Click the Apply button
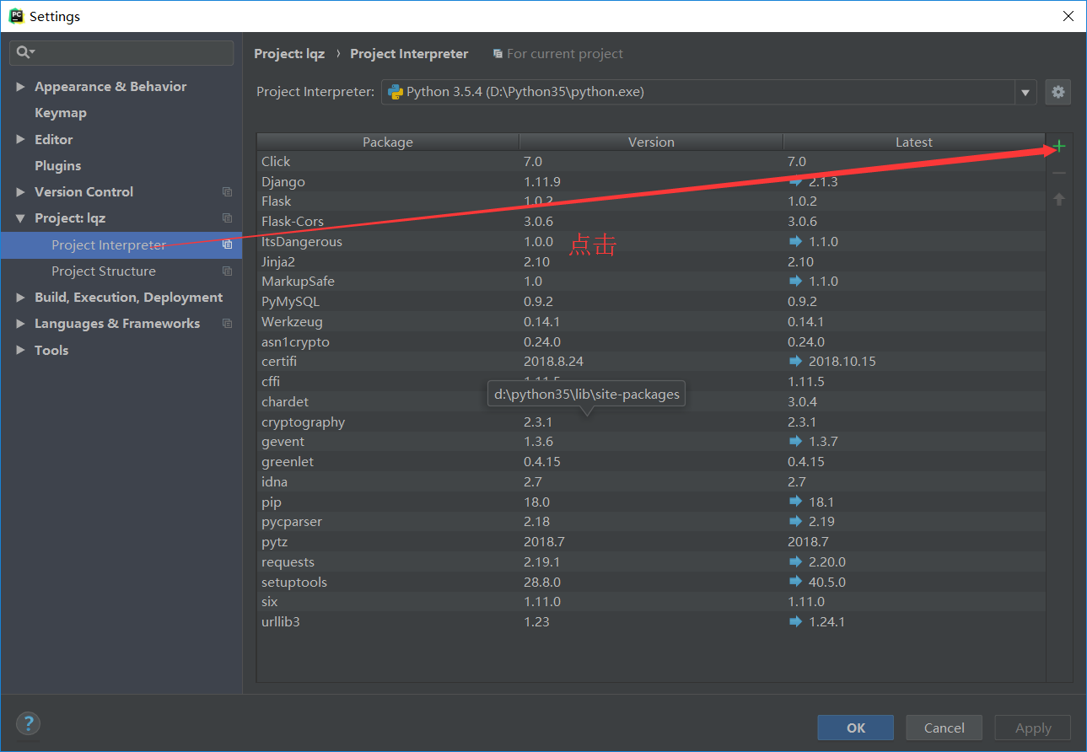This screenshot has width=1087, height=752. point(1033,728)
